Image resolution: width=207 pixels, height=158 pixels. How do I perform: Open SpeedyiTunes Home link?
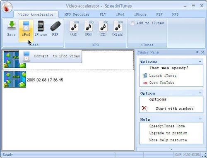167,126
